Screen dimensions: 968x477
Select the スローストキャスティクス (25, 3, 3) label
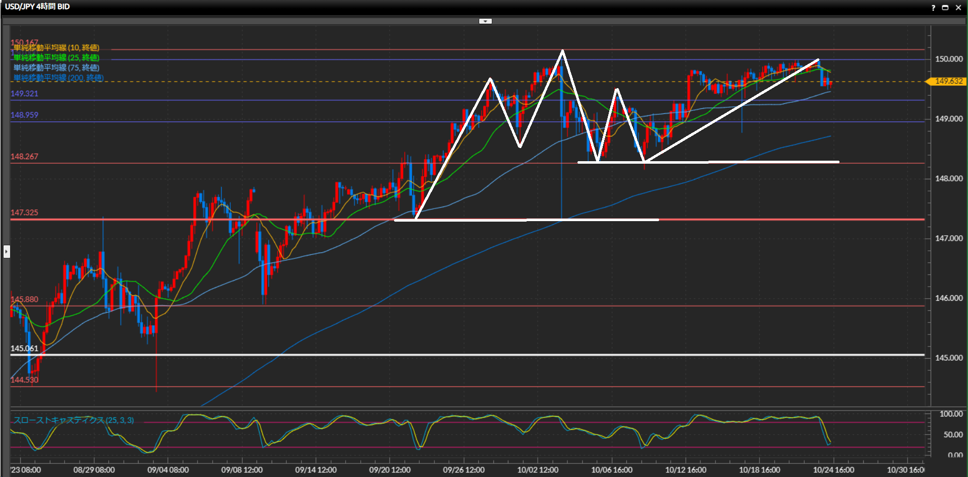[x=74, y=420]
